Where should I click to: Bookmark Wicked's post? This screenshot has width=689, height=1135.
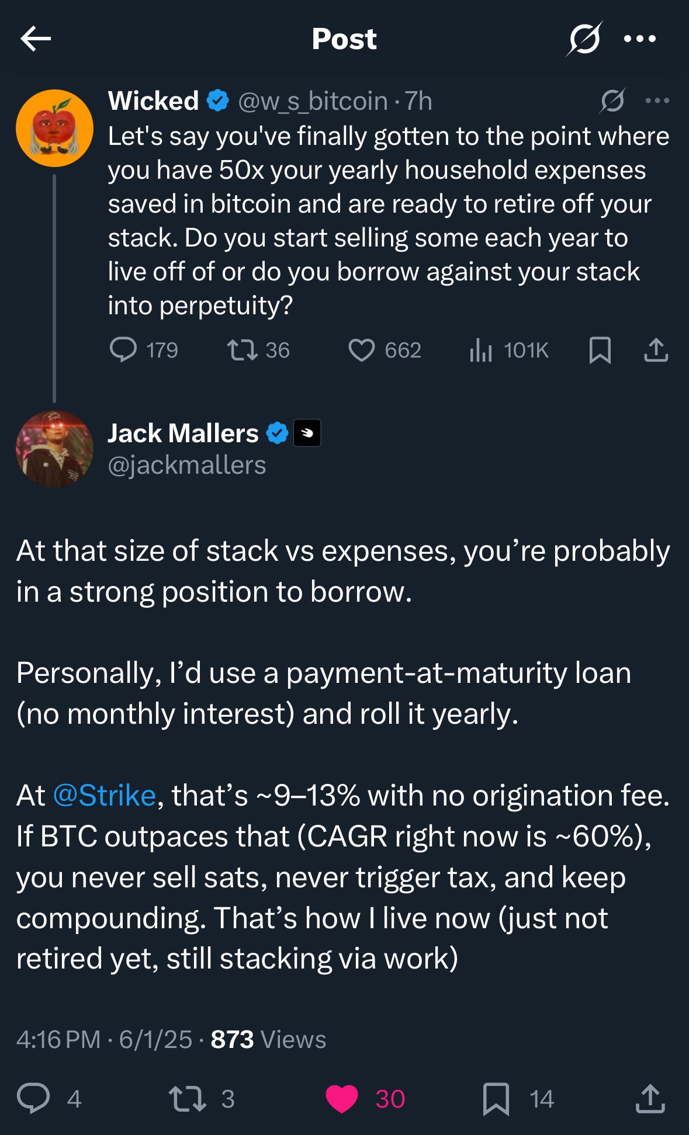pyautogui.click(x=600, y=350)
